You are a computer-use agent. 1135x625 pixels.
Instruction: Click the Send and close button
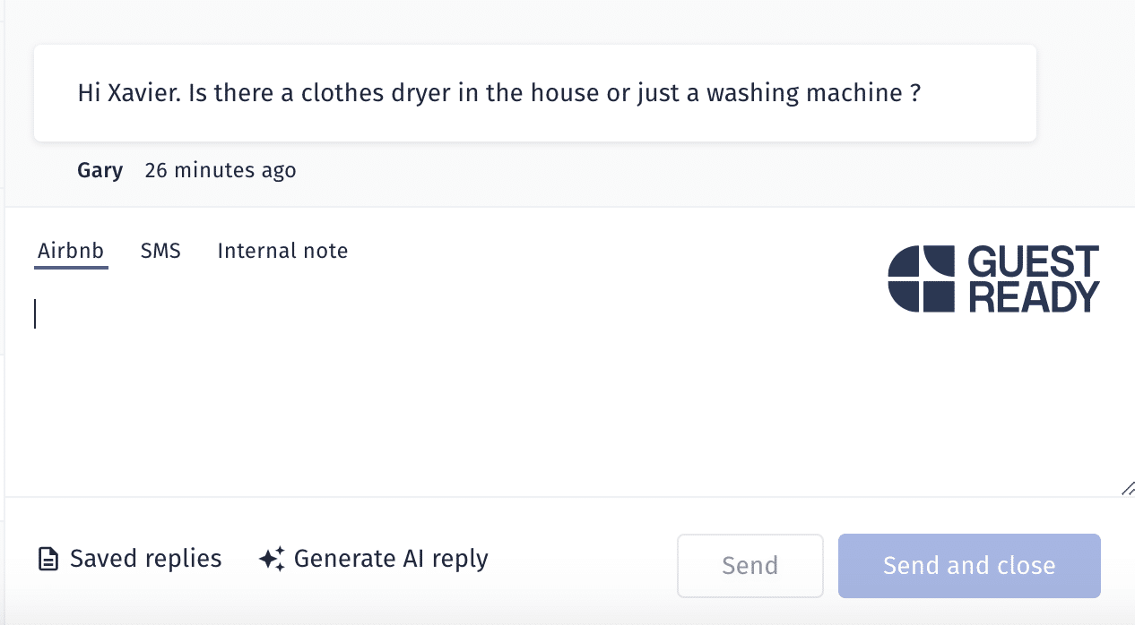[x=969, y=566]
